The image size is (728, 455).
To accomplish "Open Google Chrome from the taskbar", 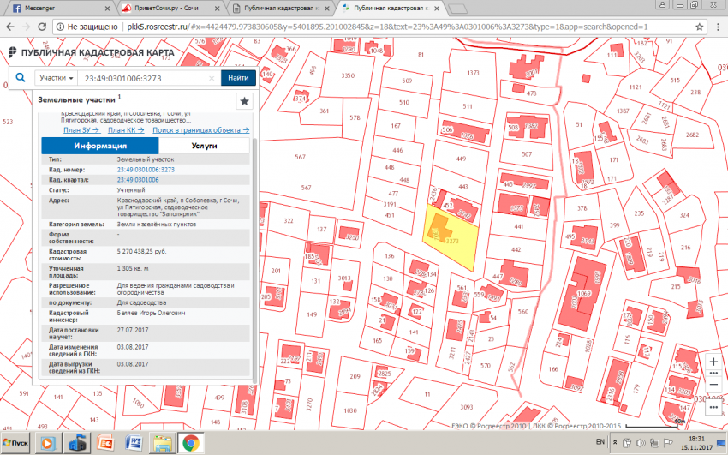I will [190, 443].
